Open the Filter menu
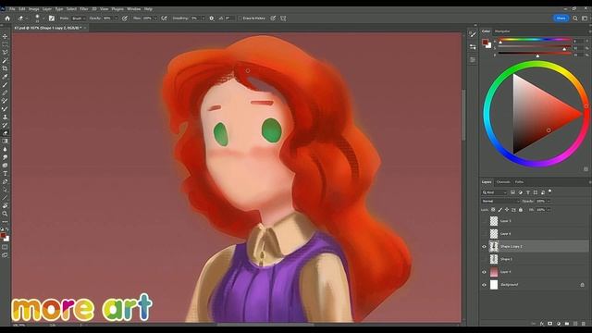592x333 pixels. click(84, 8)
